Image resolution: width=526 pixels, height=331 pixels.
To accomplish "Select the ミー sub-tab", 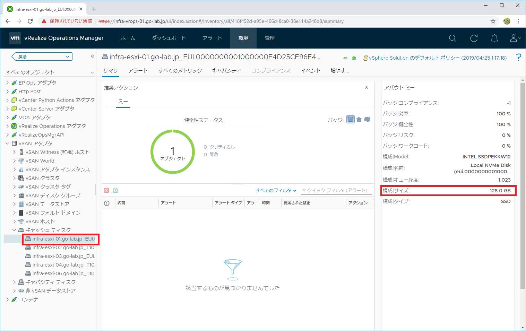I will click(123, 101).
